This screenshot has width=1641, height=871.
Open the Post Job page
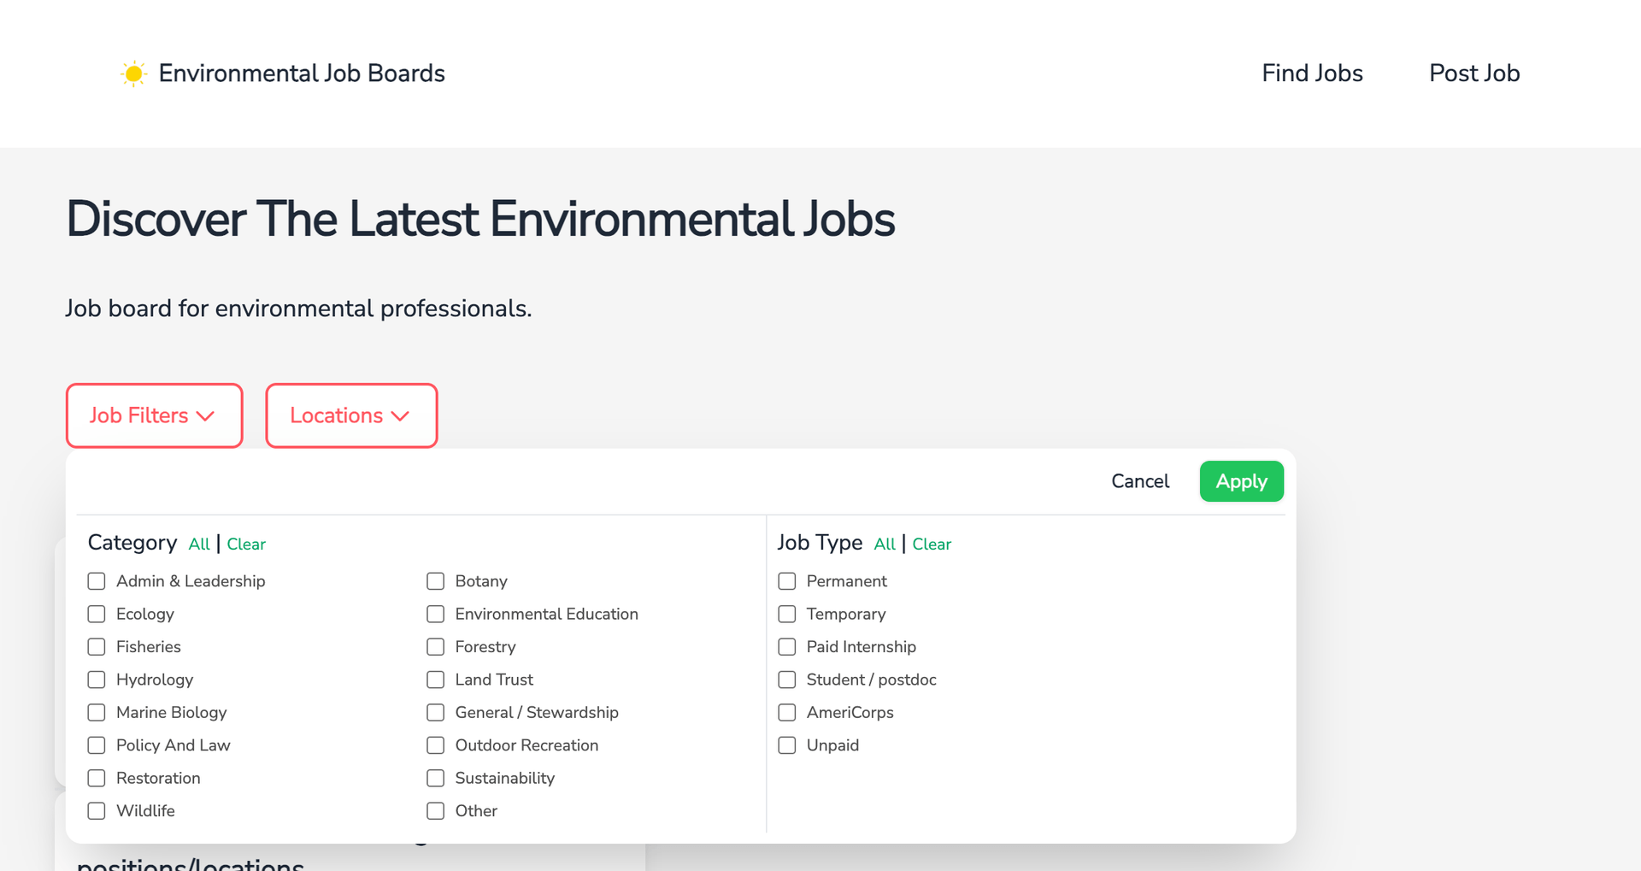pos(1474,74)
